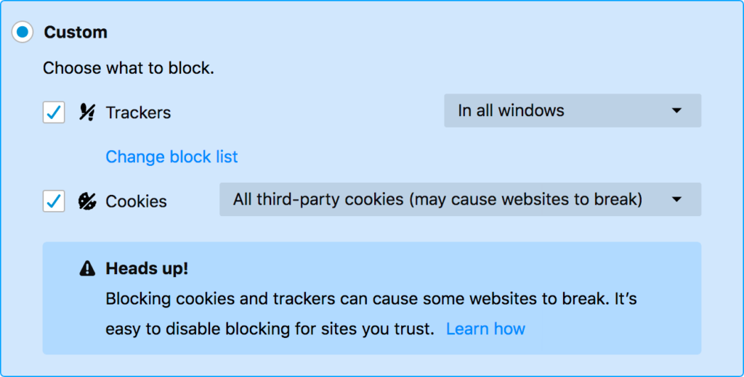
Task: Click the Heads up! heading
Action: (x=147, y=268)
